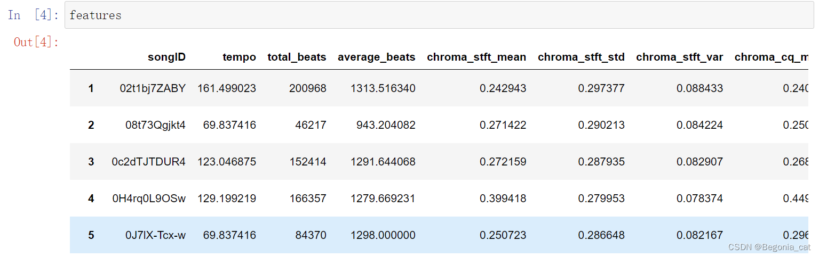Click the chroma_stft_var column header
Image resolution: width=819 pixels, height=257 pixels.
tap(680, 57)
